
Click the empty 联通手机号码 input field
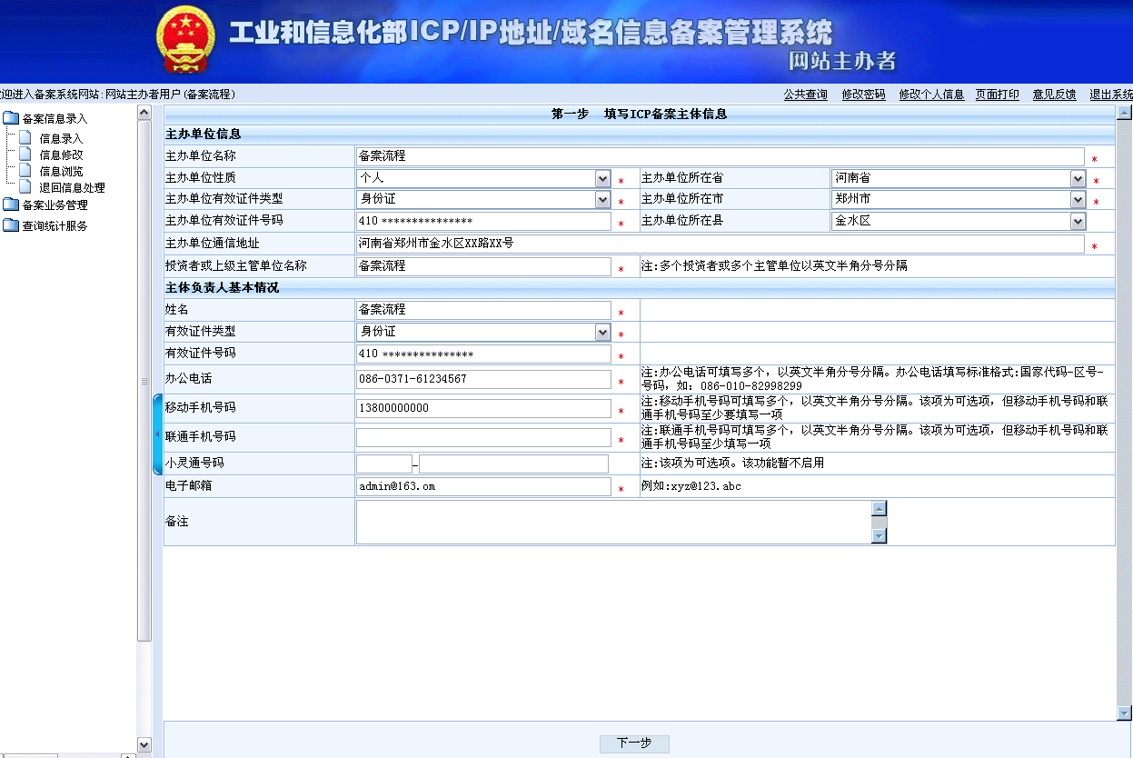483,437
